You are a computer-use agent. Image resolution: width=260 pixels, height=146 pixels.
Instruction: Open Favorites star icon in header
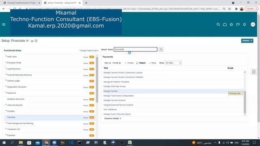click(231, 24)
